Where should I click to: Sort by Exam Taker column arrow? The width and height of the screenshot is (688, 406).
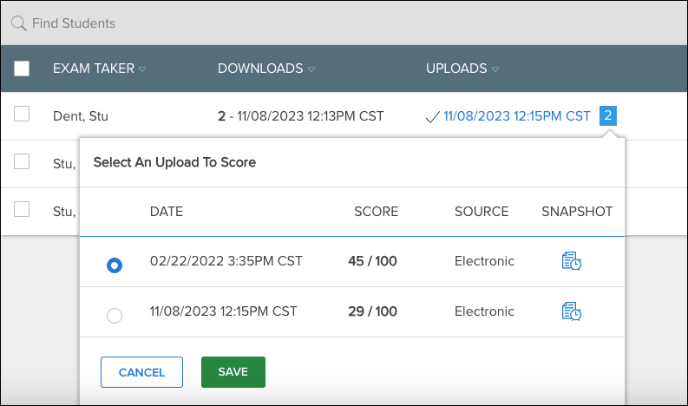(x=142, y=69)
